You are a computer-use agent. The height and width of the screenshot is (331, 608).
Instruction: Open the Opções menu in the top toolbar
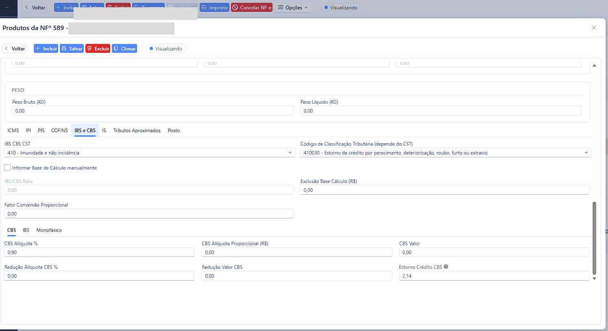pyautogui.click(x=293, y=8)
